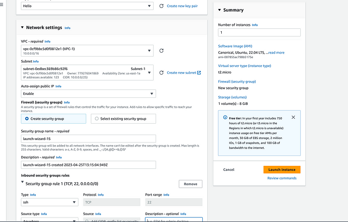Screen dimensions: 348x222
Task: Edit the Security group name field
Action: 88,139
